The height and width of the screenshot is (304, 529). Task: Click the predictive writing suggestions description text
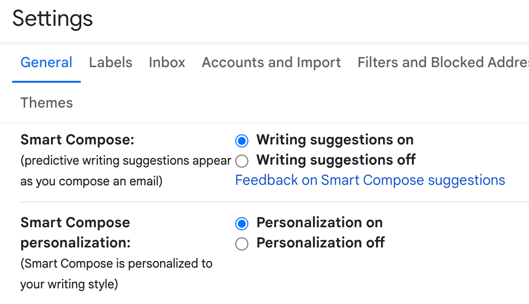126,170
